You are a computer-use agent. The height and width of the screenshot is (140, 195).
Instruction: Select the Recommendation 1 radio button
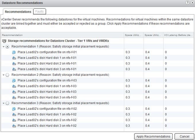7,46
